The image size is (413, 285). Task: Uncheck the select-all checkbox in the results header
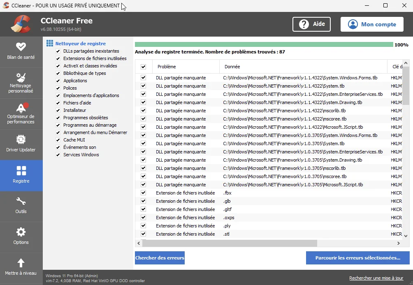pos(143,66)
